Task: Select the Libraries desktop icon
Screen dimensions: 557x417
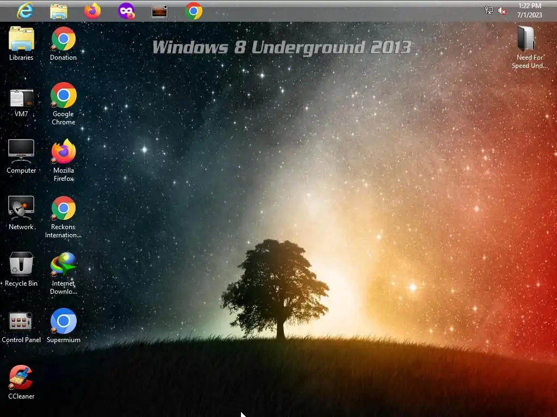Action: point(21,43)
